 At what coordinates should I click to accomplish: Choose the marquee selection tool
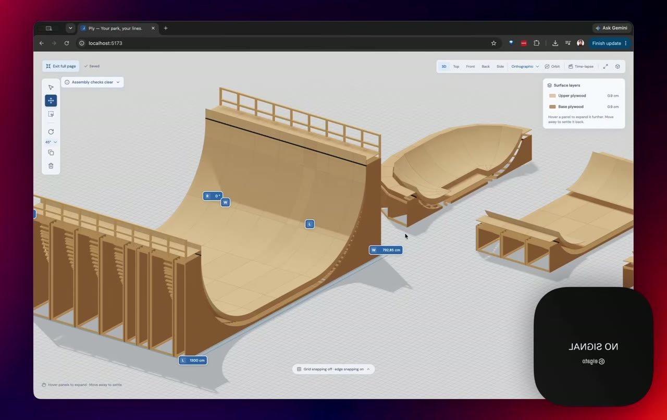[51, 114]
